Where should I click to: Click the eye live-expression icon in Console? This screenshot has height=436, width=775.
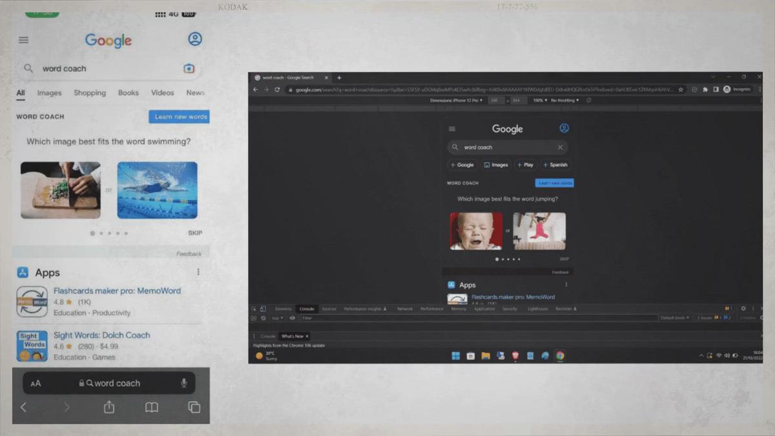293,318
